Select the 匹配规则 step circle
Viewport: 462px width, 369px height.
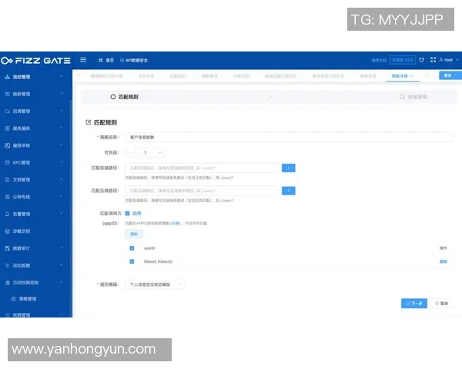click(x=113, y=97)
